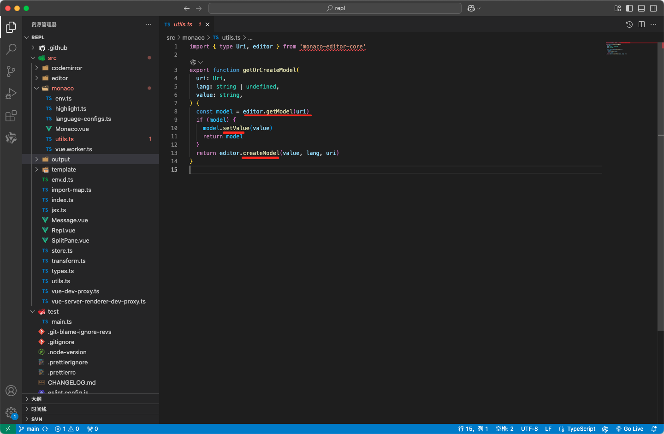This screenshot has width=664, height=434.
Task: Click the remote window indicator in status bar
Action: (x=8, y=429)
